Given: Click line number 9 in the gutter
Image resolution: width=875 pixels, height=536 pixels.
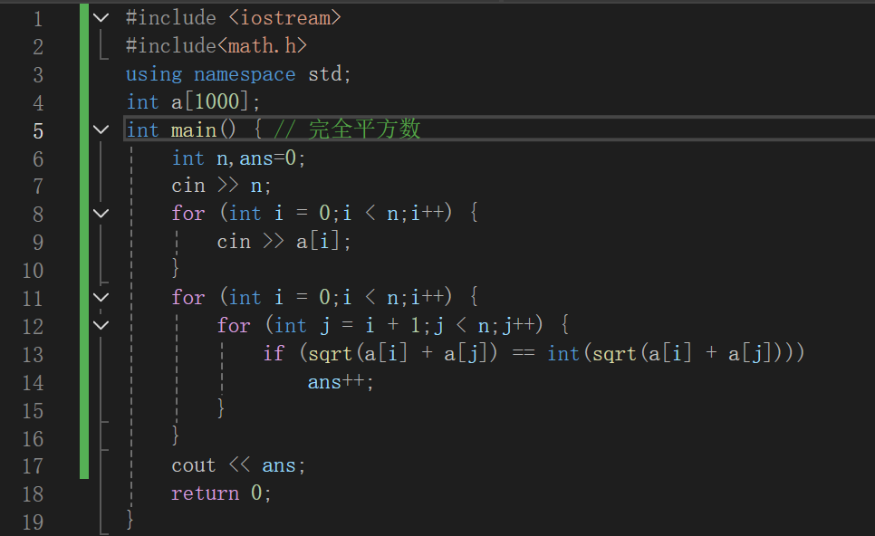Looking at the screenshot, I should click(38, 243).
